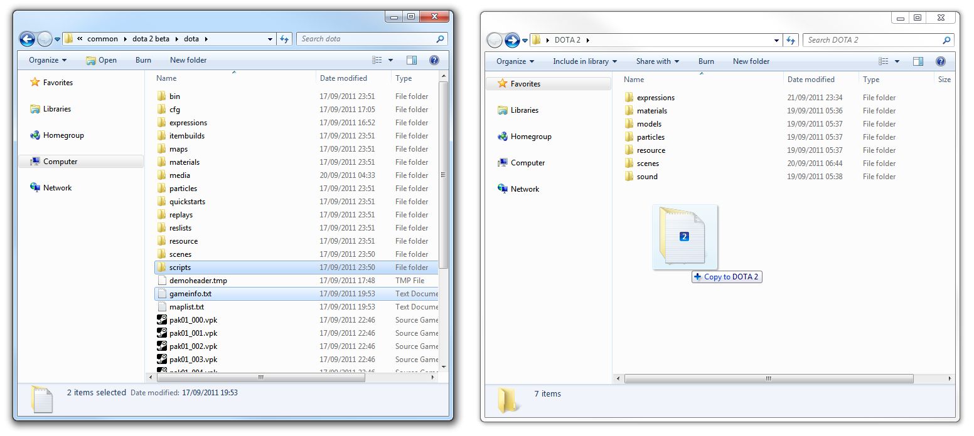Select Homegroup in dota window sidebar
974x436 pixels.
63,135
